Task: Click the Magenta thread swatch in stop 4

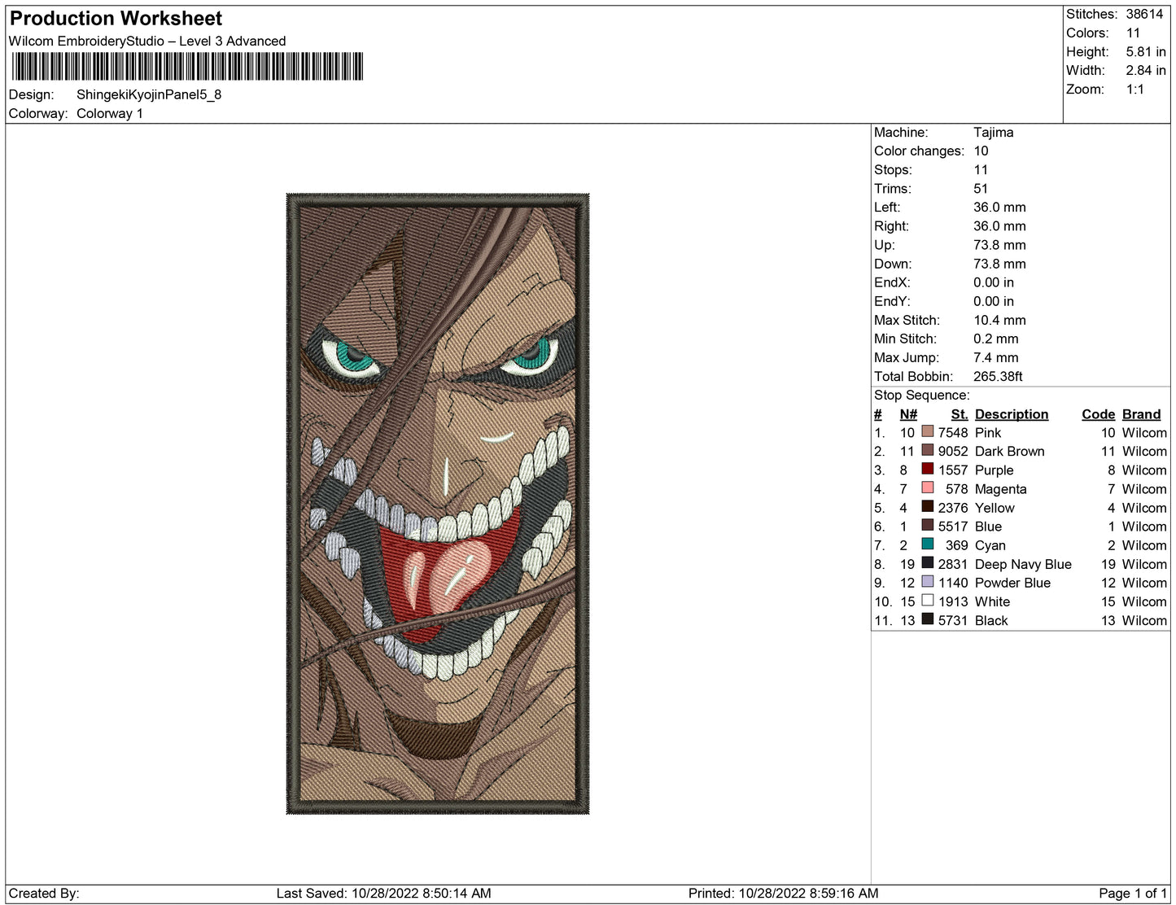Action: (928, 487)
